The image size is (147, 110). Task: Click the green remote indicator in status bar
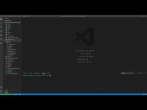pyautogui.click(x=6, y=94)
